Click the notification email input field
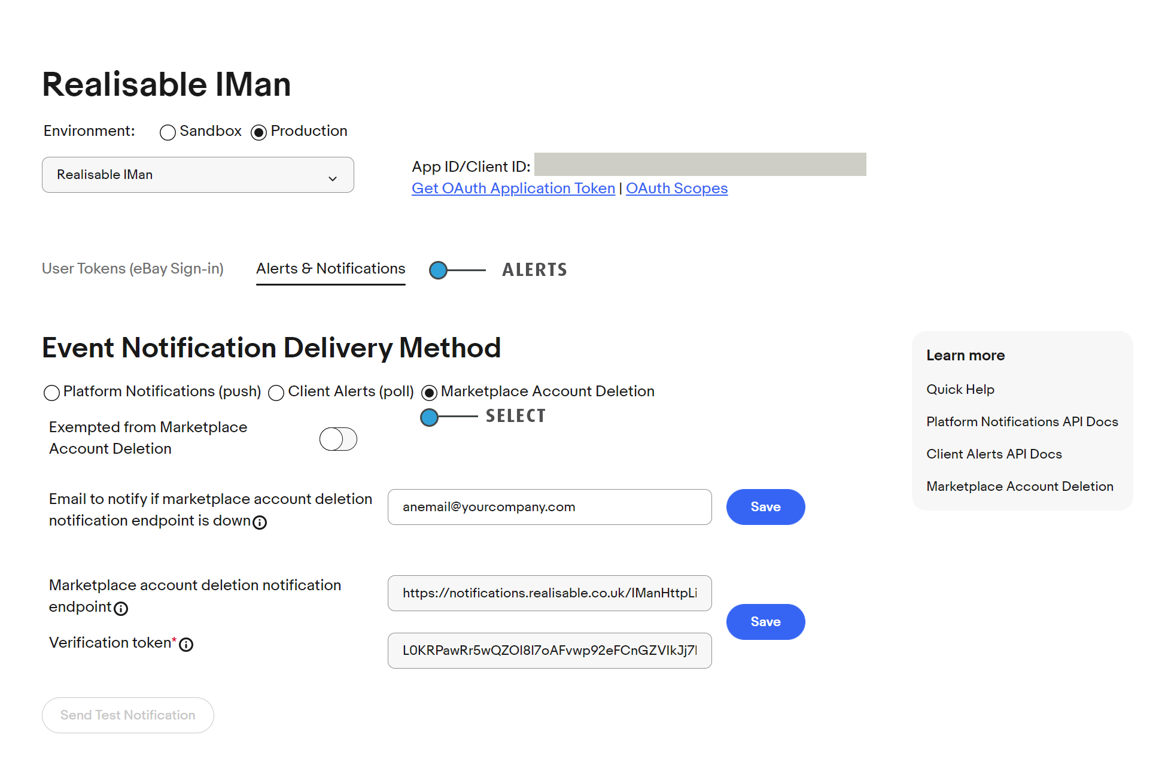 tap(549, 507)
